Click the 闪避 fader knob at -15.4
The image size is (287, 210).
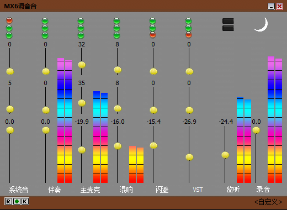pos(153,145)
